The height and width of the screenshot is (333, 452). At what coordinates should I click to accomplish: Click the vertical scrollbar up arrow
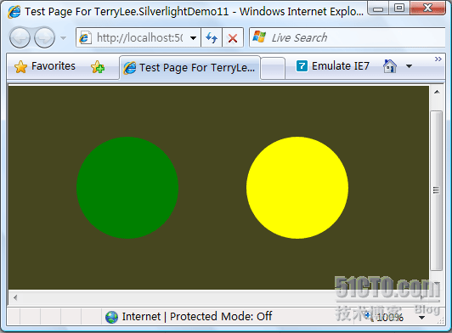[x=437, y=93]
